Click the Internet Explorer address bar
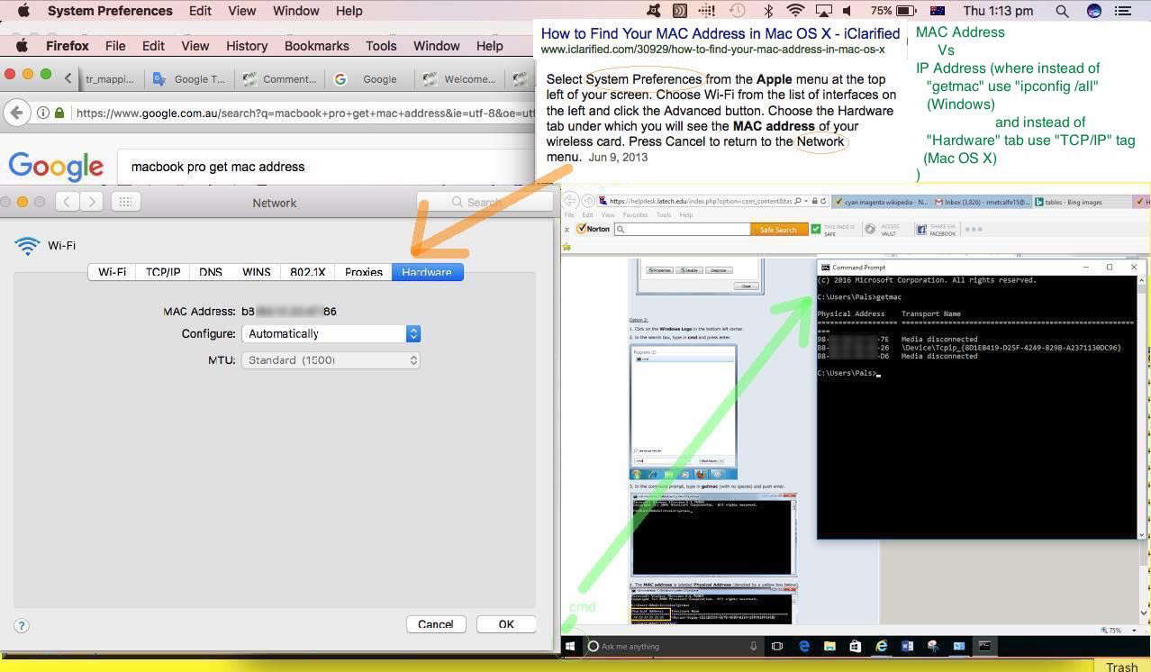The image size is (1151, 672). click(x=714, y=202)
